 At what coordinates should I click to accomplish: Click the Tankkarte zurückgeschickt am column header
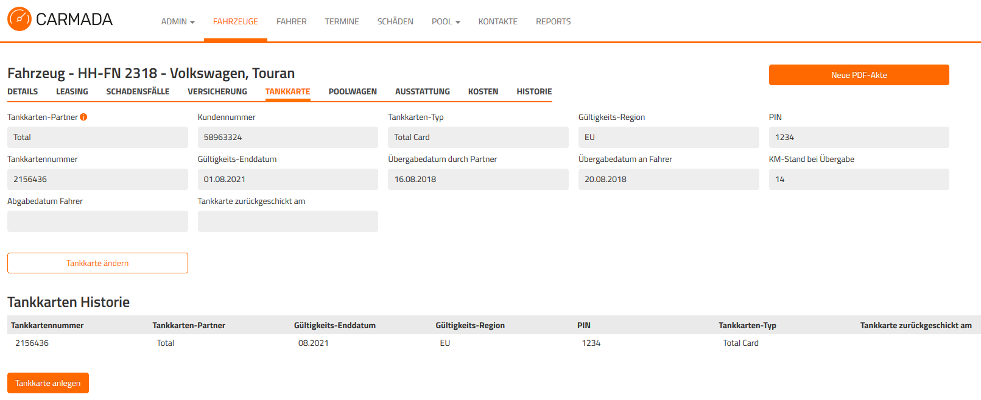(x=916, y=325)
